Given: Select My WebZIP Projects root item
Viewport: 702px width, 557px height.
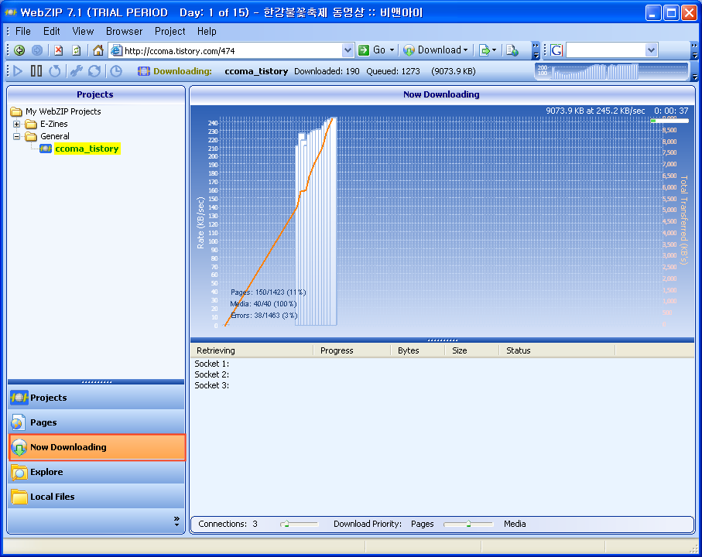Looking at the screenshot, I should coord(63,111).
